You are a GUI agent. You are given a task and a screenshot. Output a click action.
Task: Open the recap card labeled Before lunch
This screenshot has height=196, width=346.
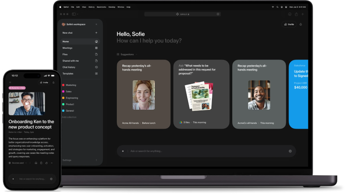click(x=144, y=94)
